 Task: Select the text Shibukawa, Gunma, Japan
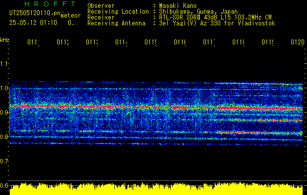198,12
